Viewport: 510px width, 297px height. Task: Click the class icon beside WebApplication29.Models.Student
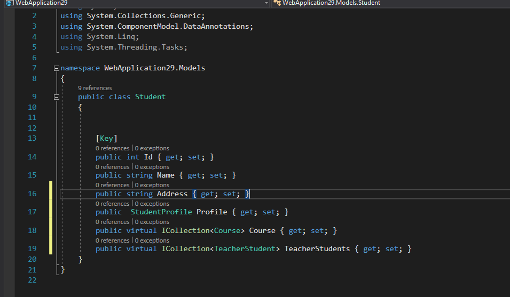tap(277, 3)
